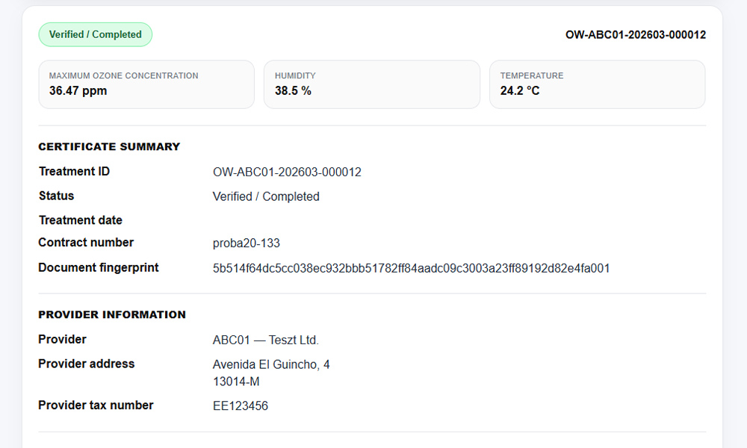
Task: Click the bold certificate ID in top-right corner
Action: point(635,35)
